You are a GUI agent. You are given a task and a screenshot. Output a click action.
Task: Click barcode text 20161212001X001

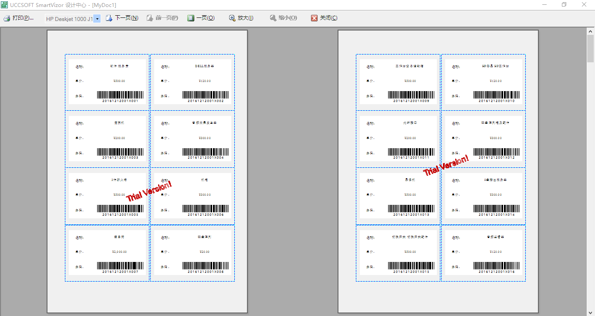click(x=120, y=101)
